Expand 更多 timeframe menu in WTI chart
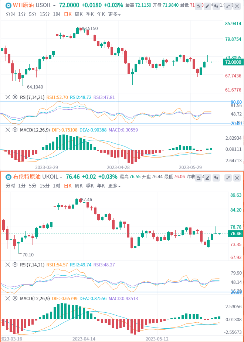The height and width of the screenshot is (342, 244). pyautogui.click(x=114, y=14)
